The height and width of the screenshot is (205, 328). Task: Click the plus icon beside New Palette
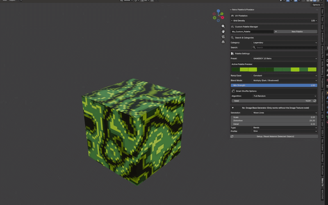[x=276, y=32]
